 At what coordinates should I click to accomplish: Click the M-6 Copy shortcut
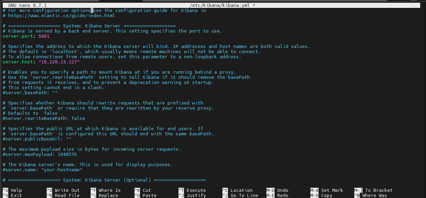(x=321, y=196)
